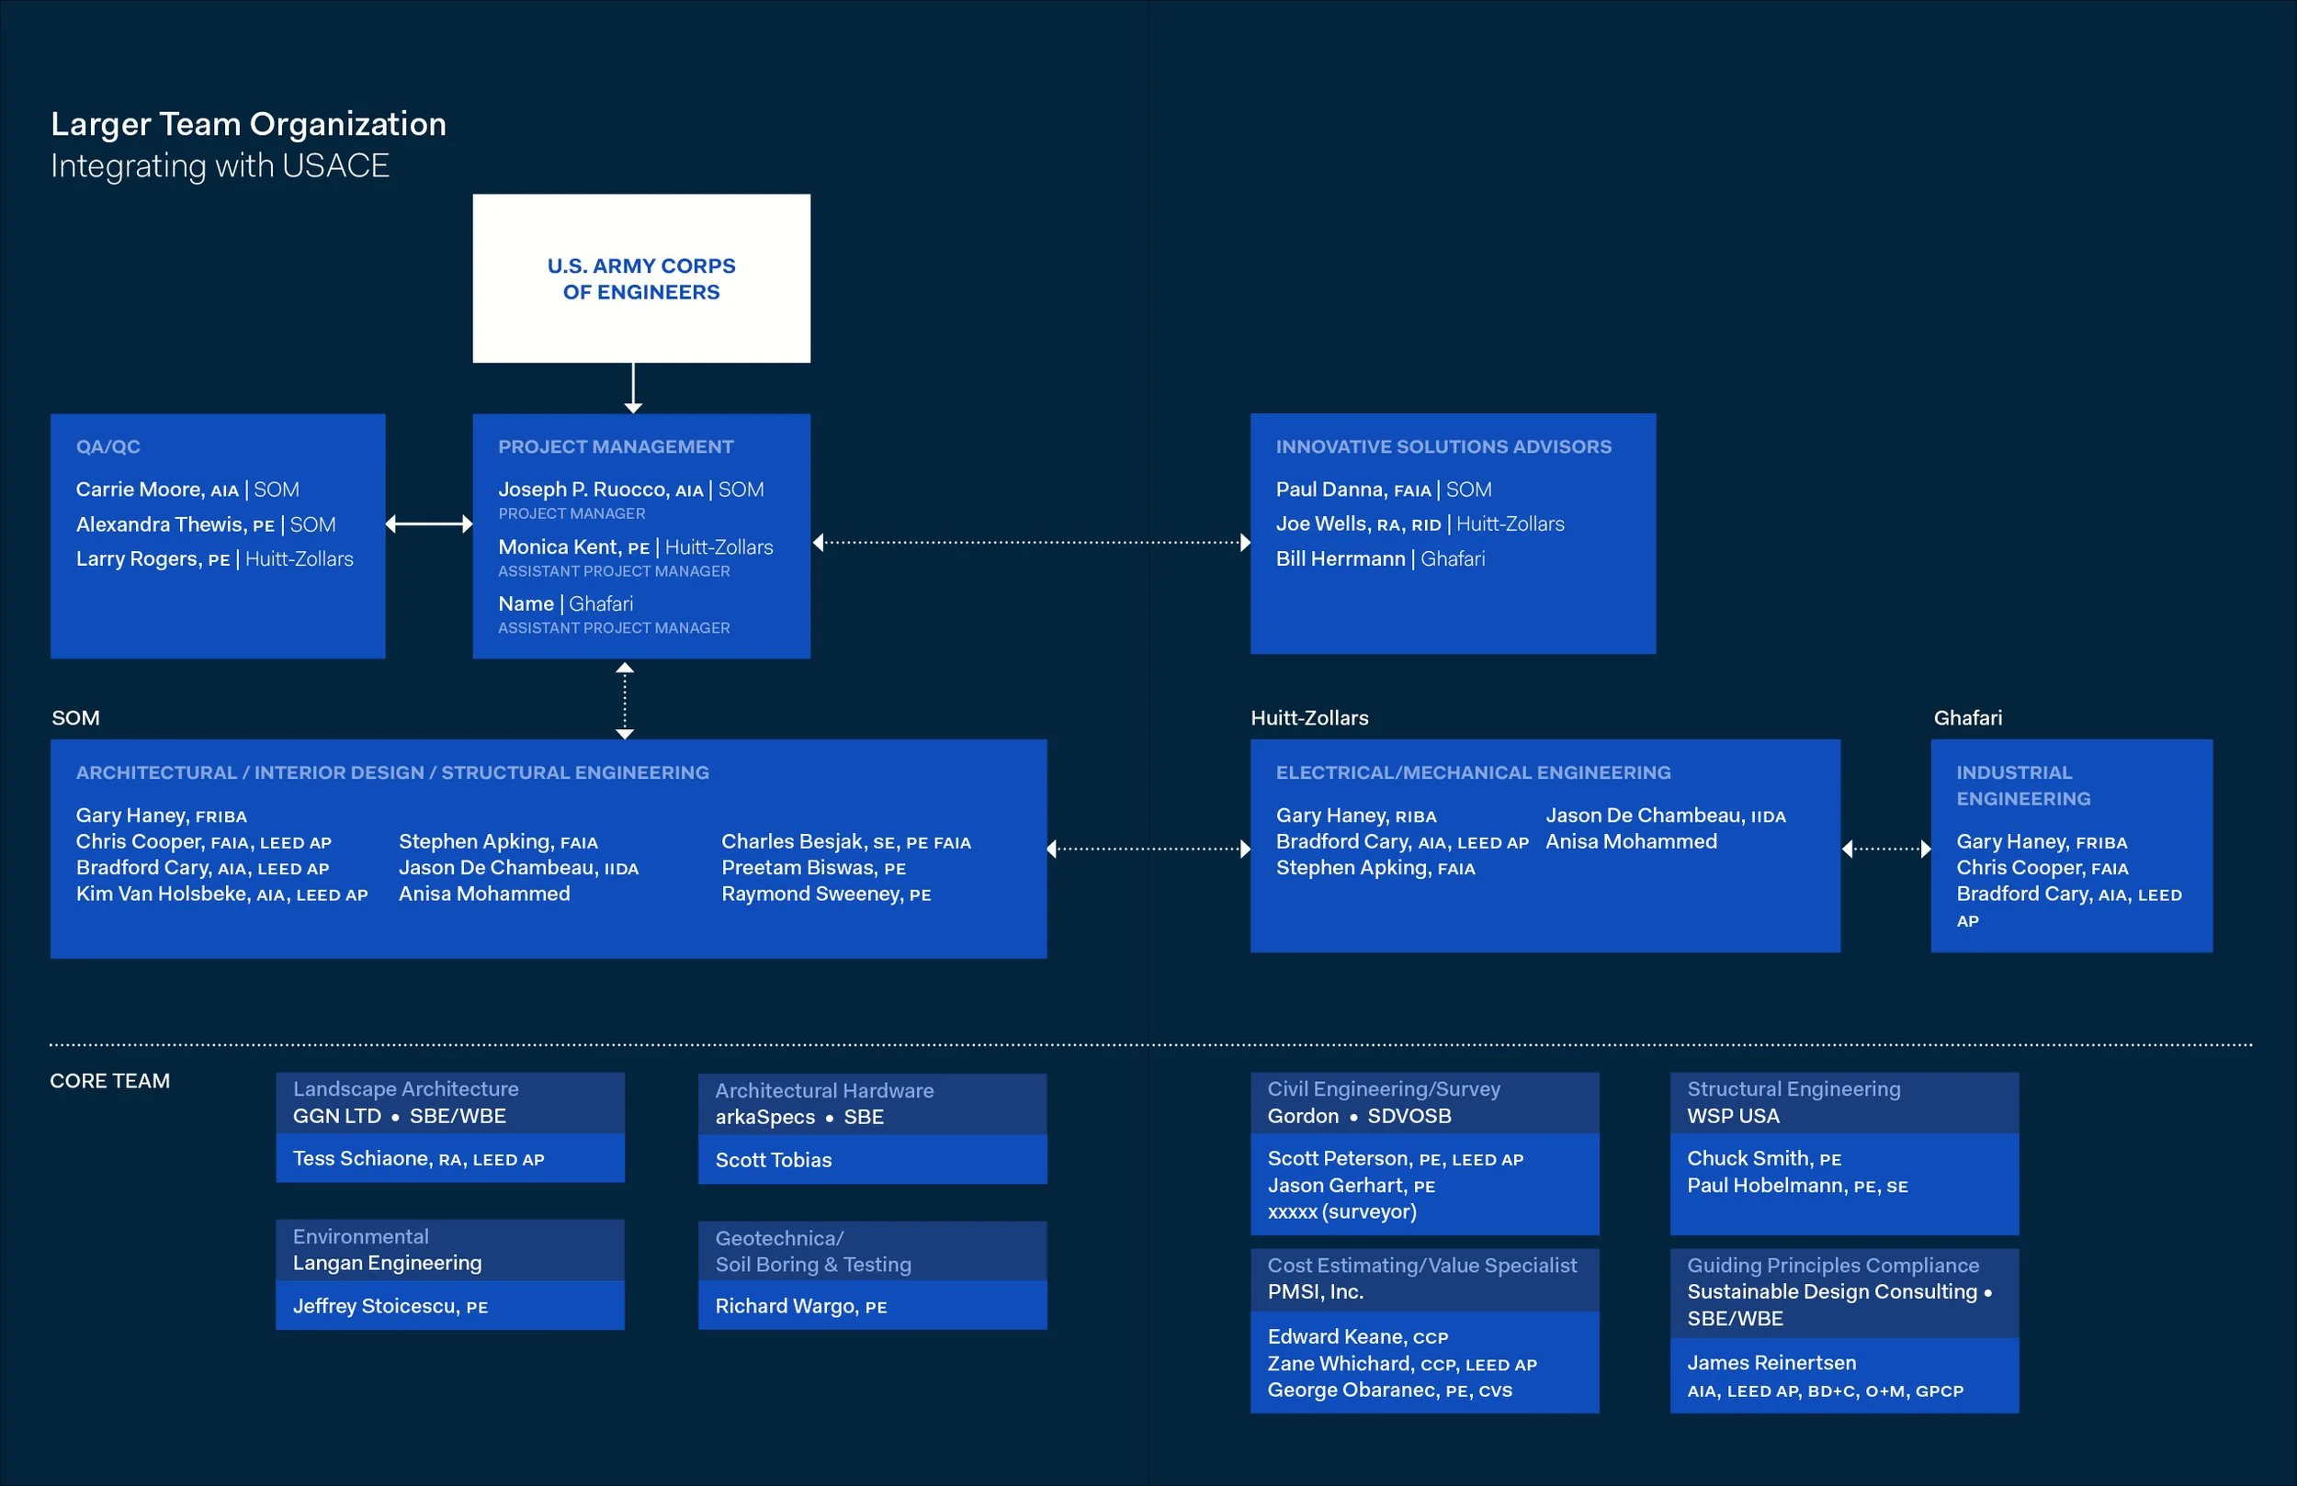Image resolution: width=2297 pixels, height=1486 pixels.
Task: Select INNOVATIVE SOLUTIONS ADVISORS heading
Action: click(1443, 446)
